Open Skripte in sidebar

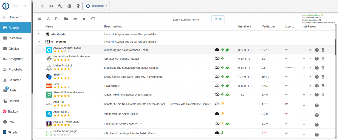tap(16, 132)
